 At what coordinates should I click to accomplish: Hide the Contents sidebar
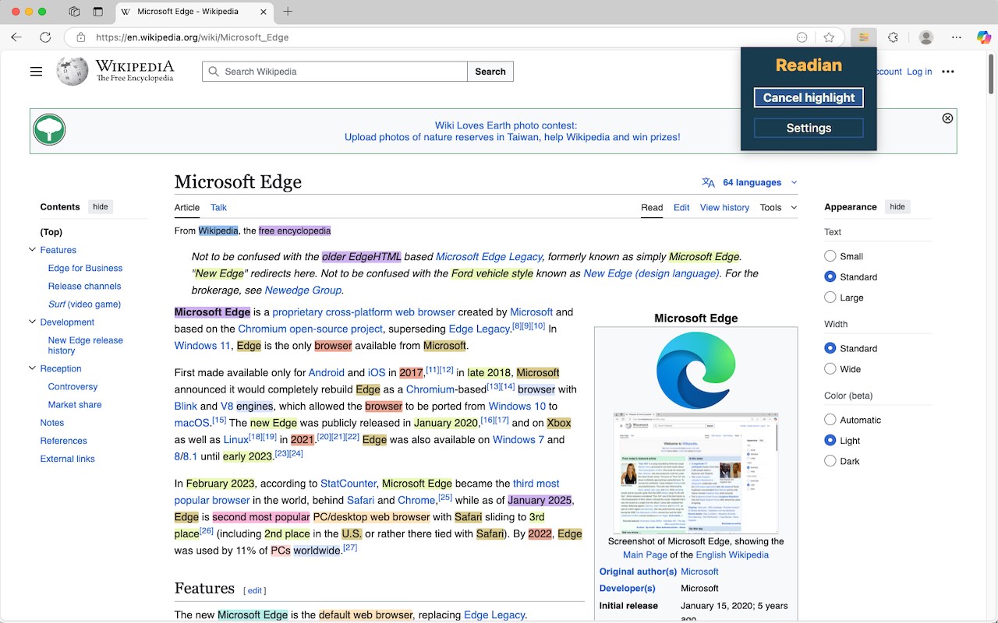coord(101,207)
